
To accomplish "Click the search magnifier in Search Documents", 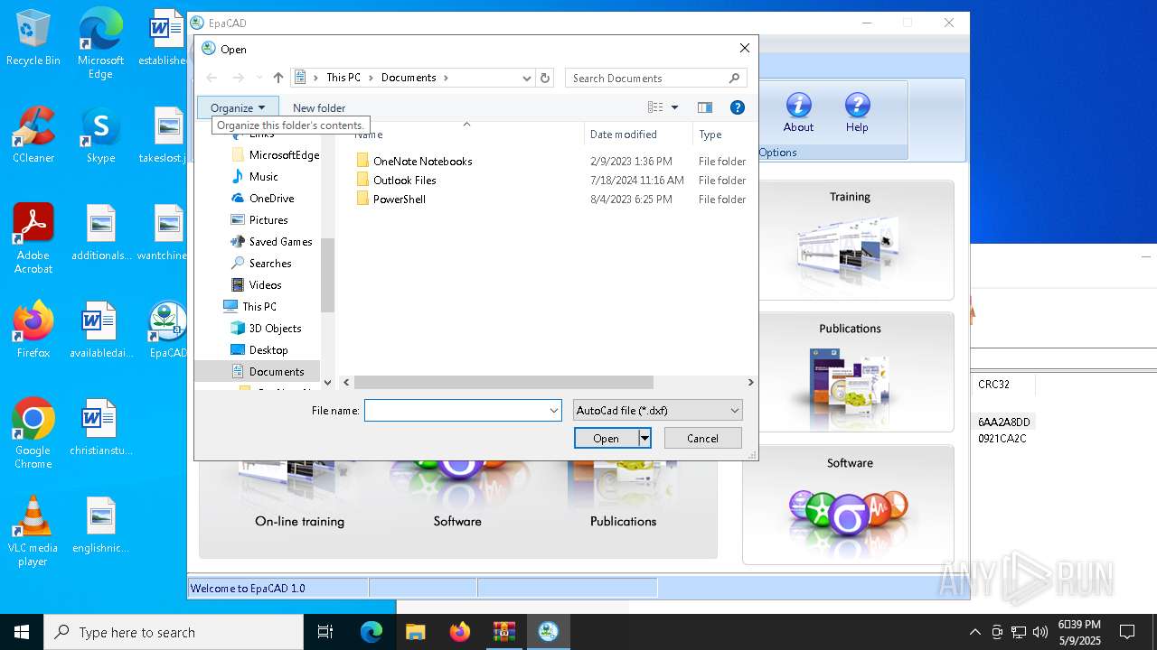I will click(734, 78).
